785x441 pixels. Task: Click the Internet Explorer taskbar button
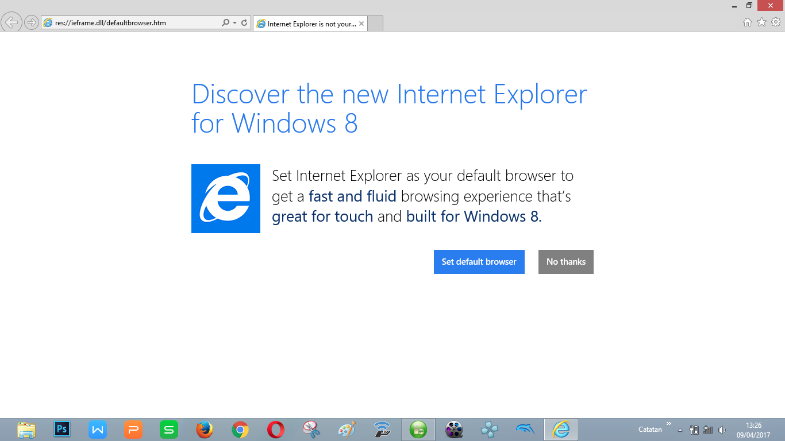point(561,430)
